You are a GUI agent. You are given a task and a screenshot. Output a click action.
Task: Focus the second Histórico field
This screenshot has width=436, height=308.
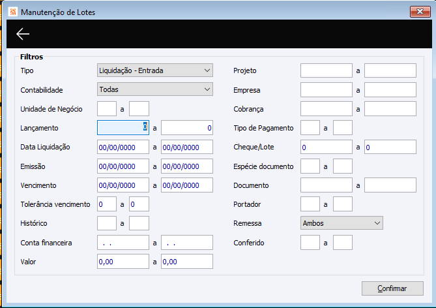pyautogui.click(x=139, y=223)
